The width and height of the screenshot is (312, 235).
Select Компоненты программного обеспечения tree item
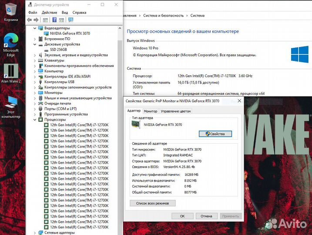pos(79,66)
